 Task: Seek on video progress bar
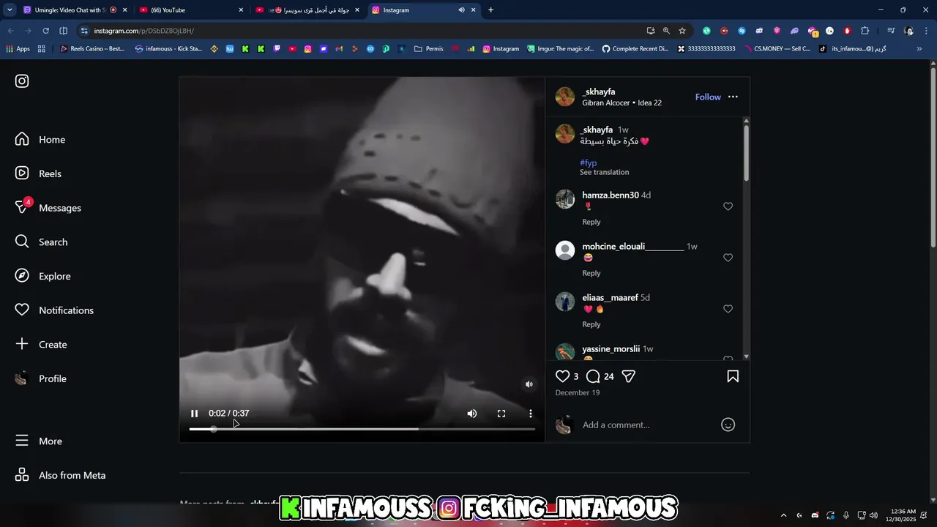362,429
